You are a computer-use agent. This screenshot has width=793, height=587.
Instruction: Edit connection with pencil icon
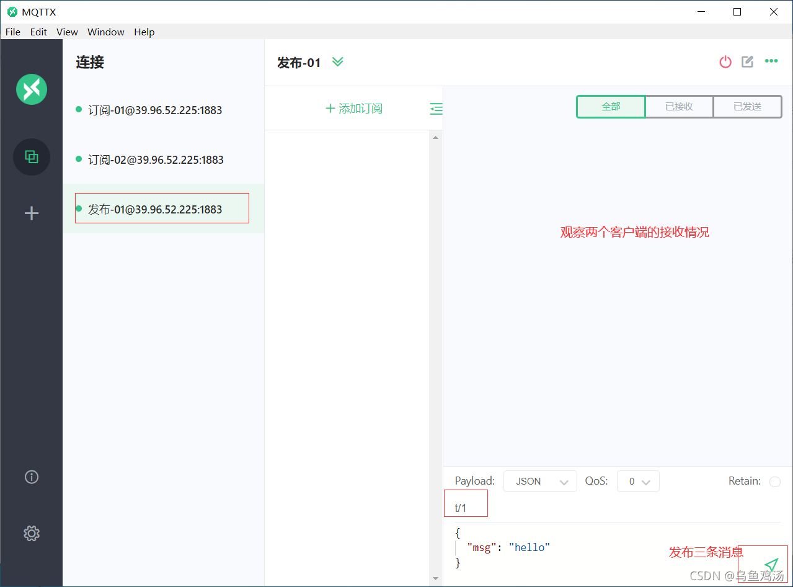pos(748,61)
